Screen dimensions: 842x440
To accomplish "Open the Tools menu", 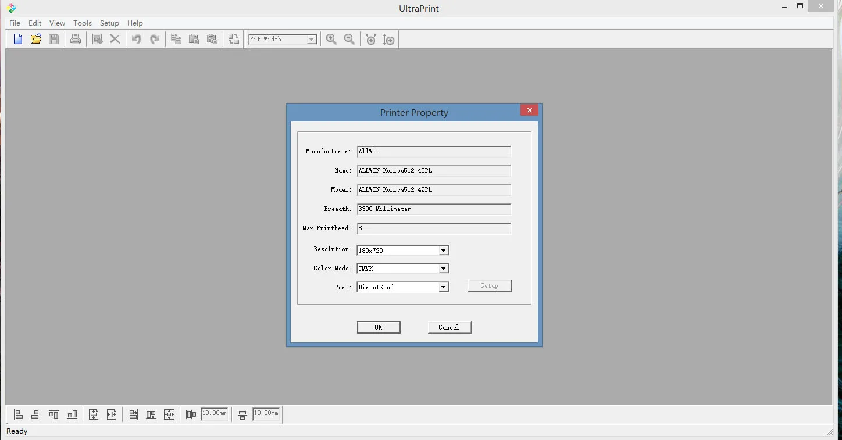I will click(82, 23).
